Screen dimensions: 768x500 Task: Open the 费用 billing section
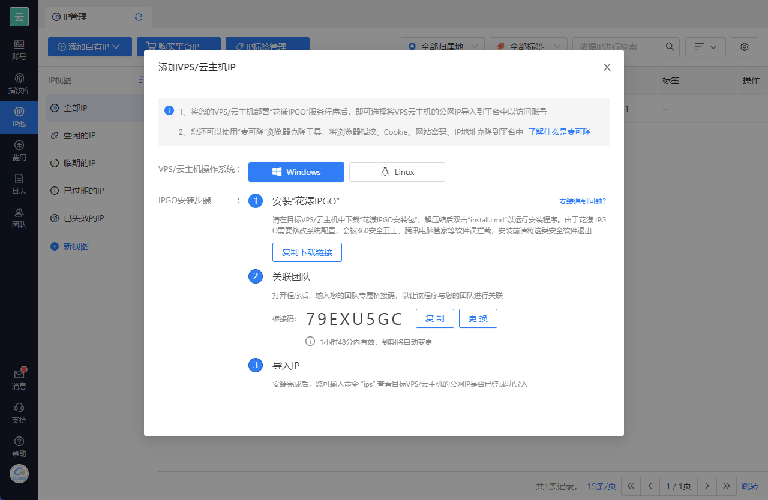point(19,151)
